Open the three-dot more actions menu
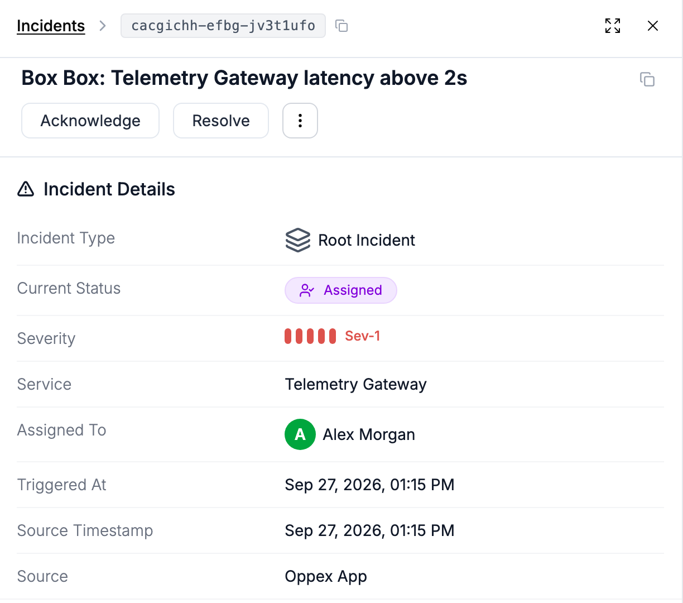 (300, 121)
